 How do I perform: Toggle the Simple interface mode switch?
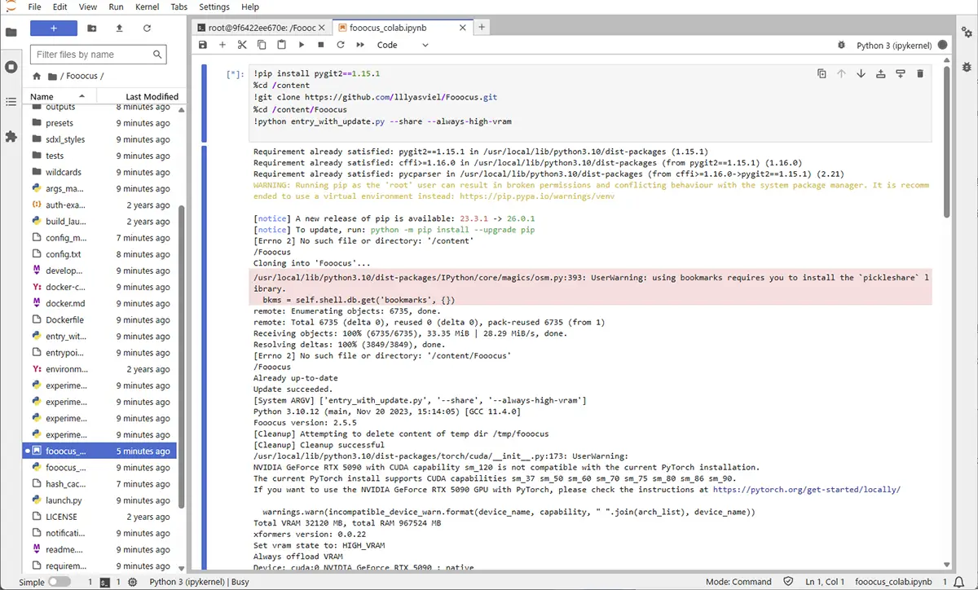tap(59, 582)
